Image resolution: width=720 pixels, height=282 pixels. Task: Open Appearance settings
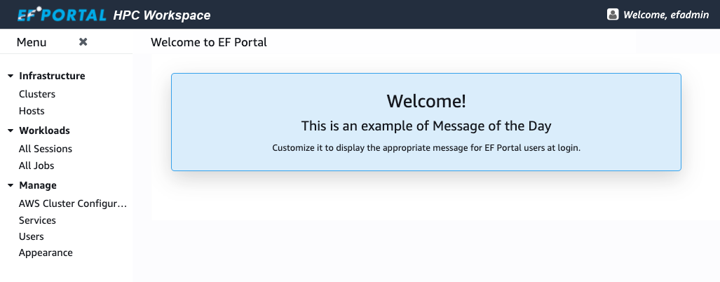[46, 253]
